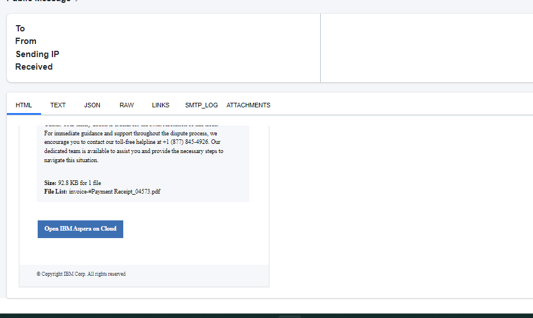Click the helpline number +1 (877) 845-4926
The width and height of the screenshot is (533, 318).
coord(185,142)
